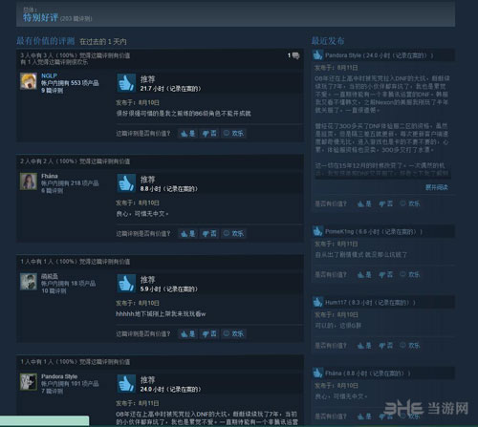478x427 pixels.
Task: Vote 否 on the 8.3 hour recent review
Action: pyautogui.click(x=386, y=346)
